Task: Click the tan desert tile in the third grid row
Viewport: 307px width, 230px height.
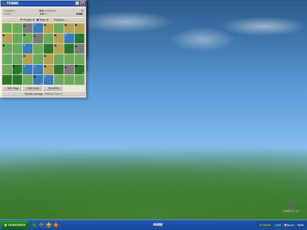Action: (x=59, y=49)
